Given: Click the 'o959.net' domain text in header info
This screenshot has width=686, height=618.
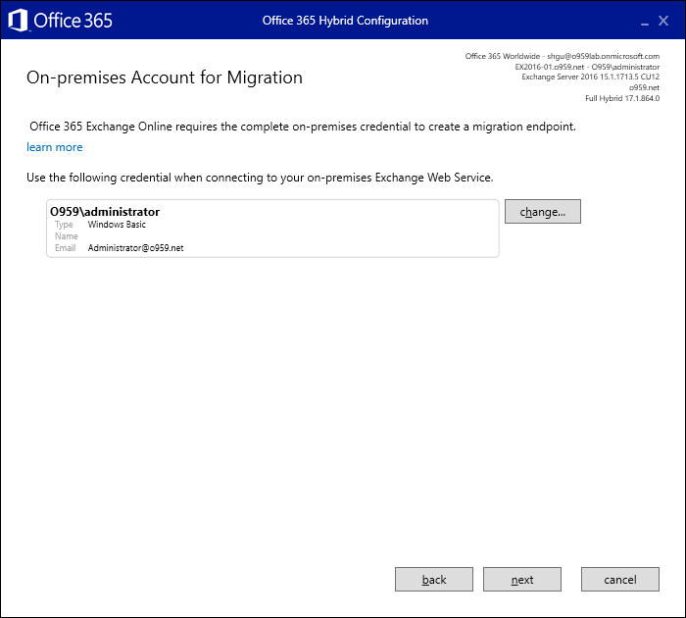Looking at the screenshot, I should [x=644, y=87].
